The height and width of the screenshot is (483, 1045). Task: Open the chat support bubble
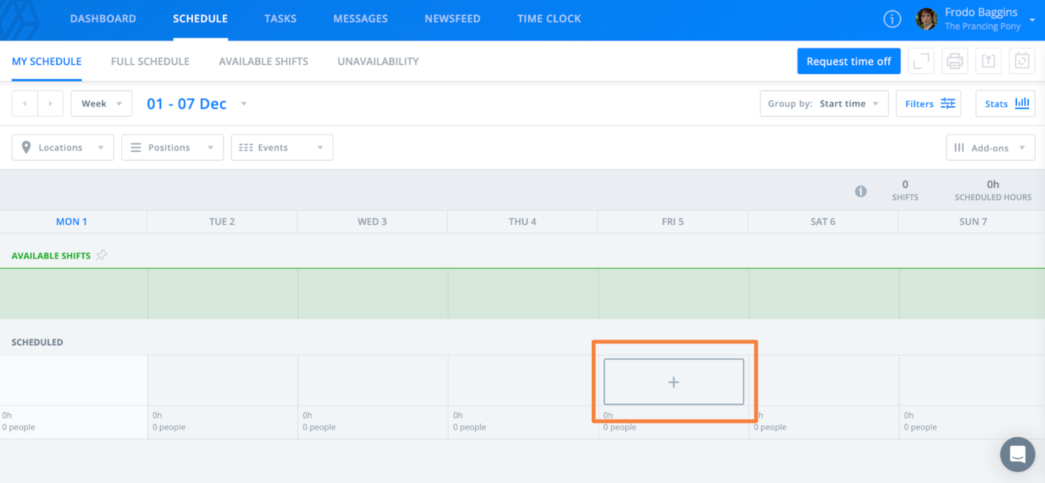pos(1017,454)
